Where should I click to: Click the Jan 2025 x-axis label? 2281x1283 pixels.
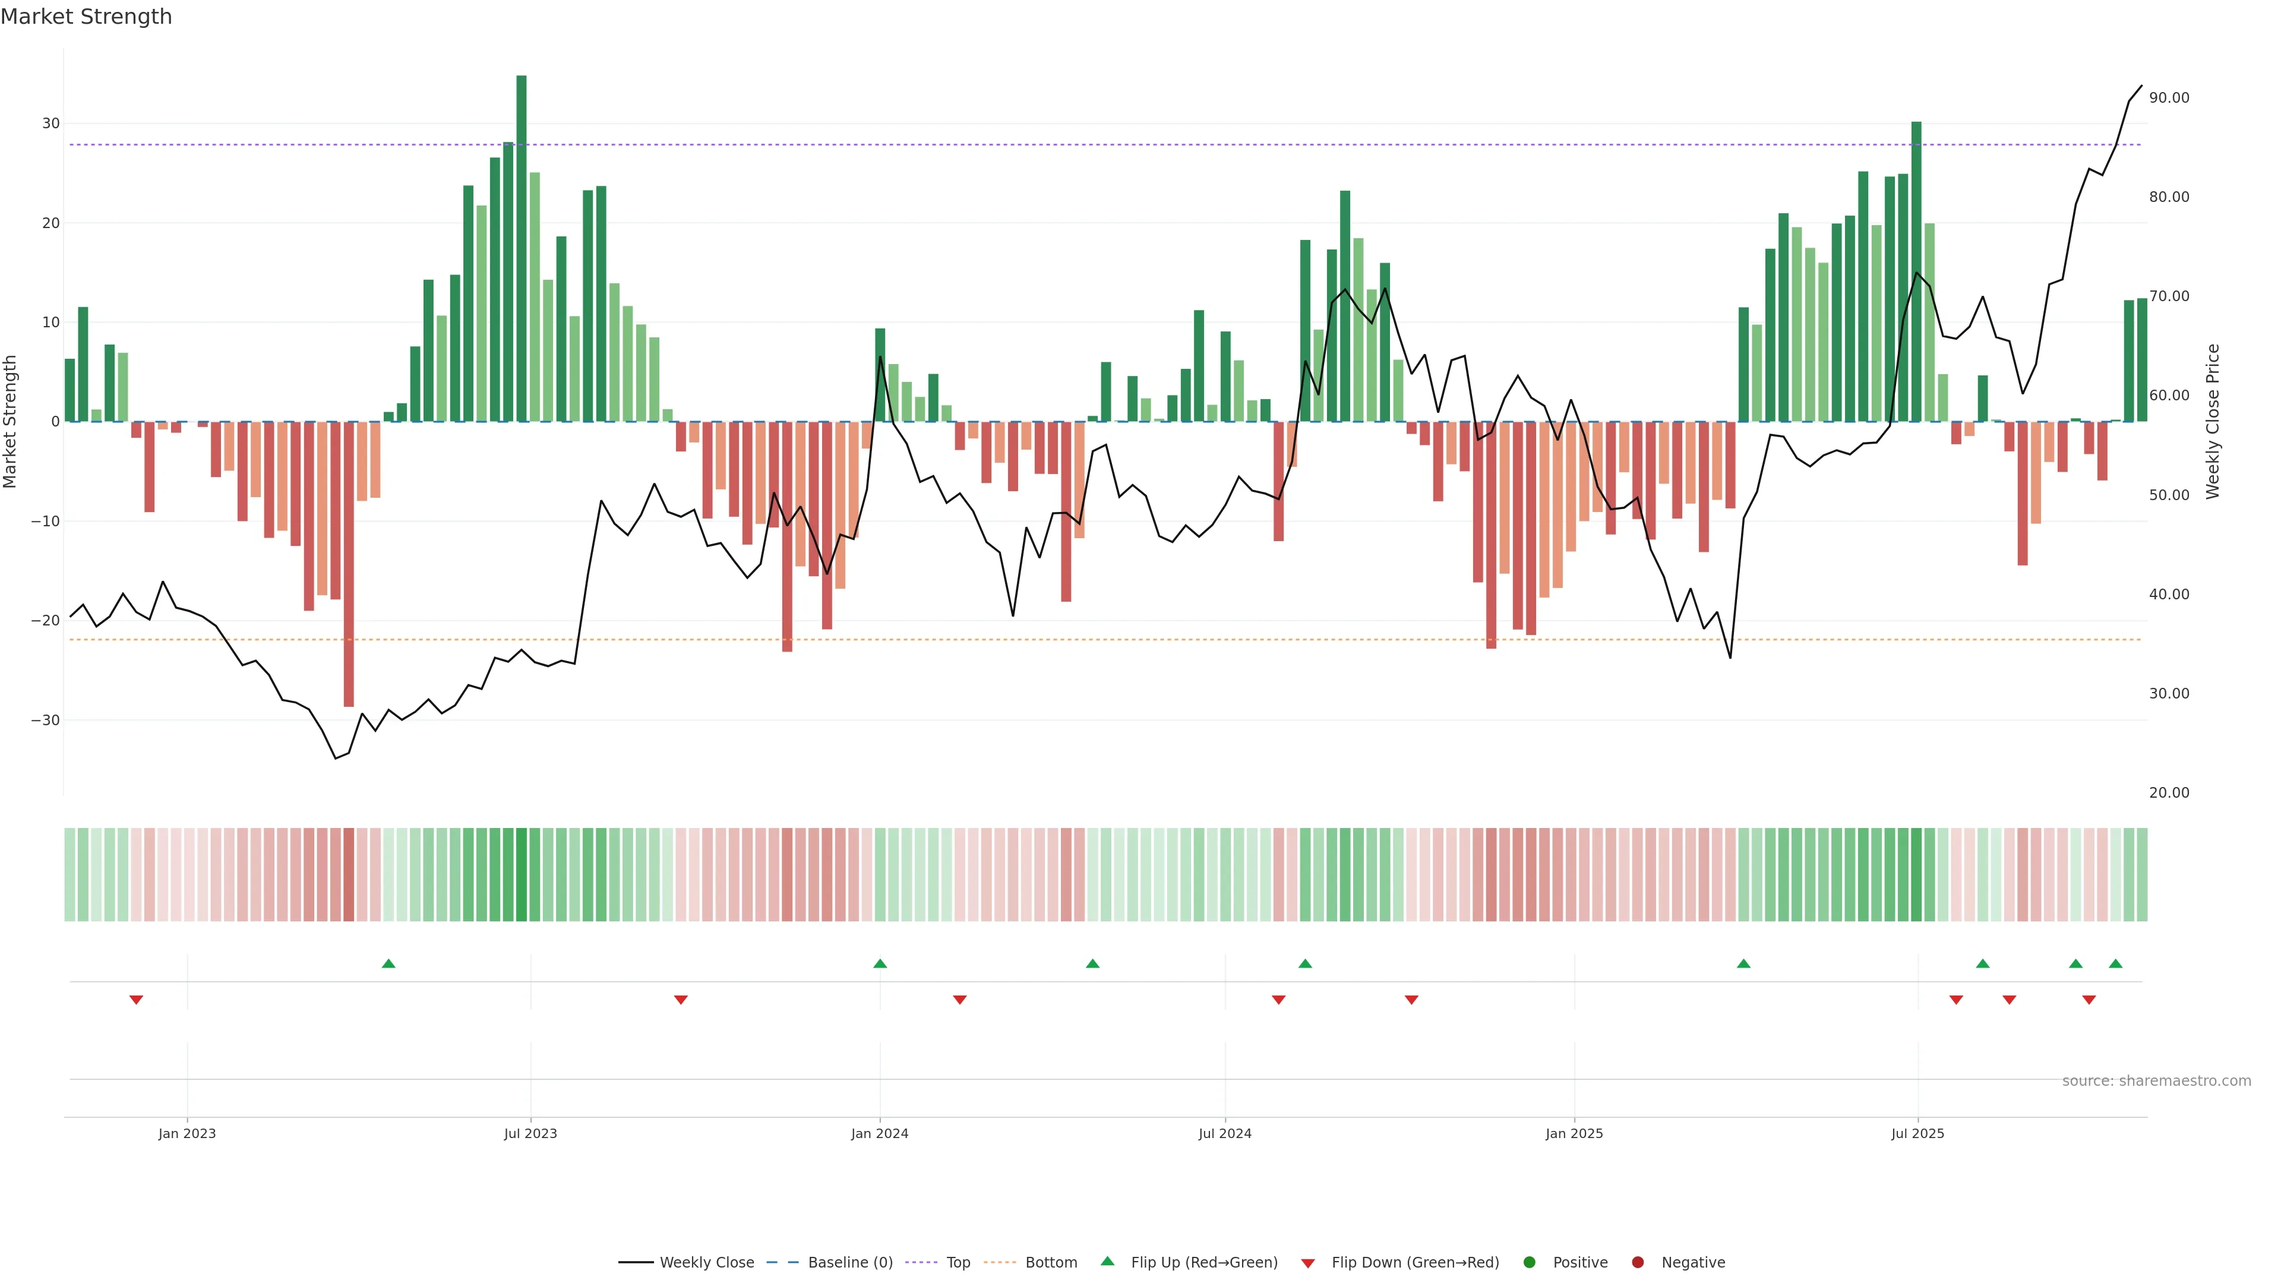tap(1574, 1133)
